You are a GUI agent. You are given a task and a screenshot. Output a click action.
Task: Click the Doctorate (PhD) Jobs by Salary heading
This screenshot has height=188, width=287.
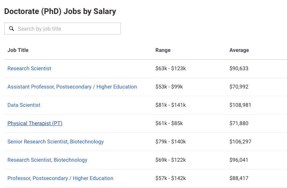(60, 11)
